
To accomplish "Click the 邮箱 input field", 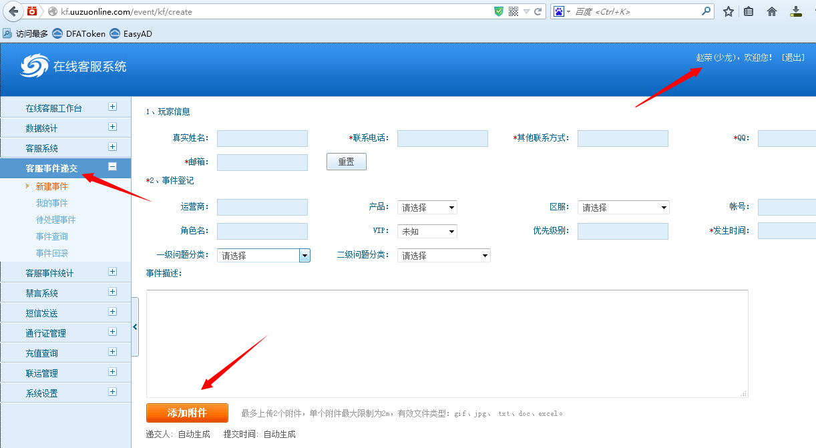I will click(262, 162).
